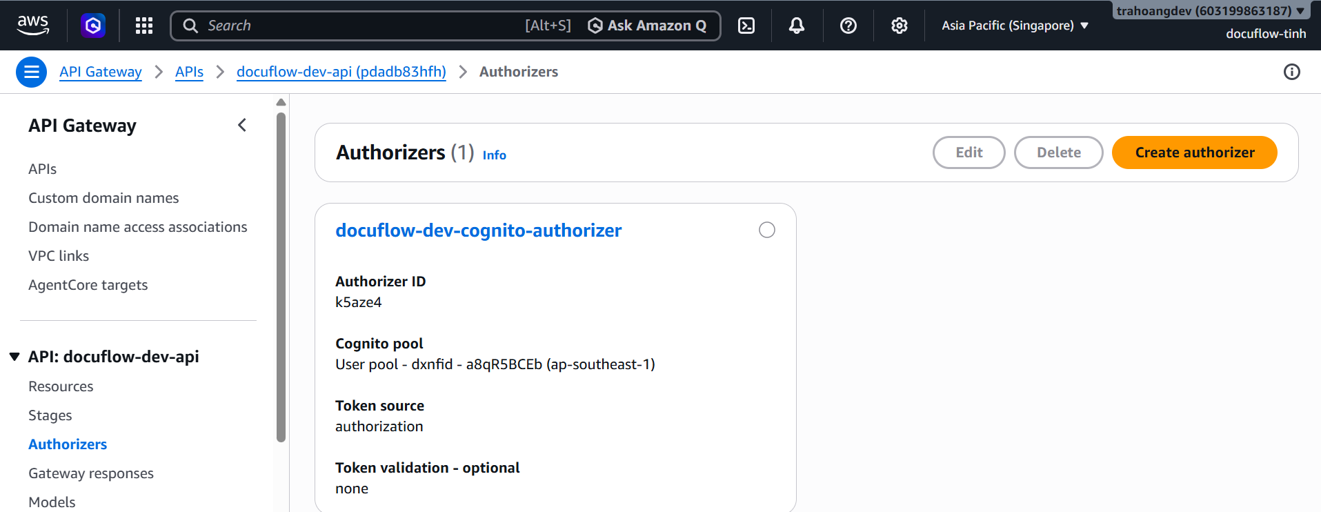The image size is (1321, 512).
Task: Open docuflow-dev-api (pdadb83hfh) breadcrumb
Action: click(341, 72)
